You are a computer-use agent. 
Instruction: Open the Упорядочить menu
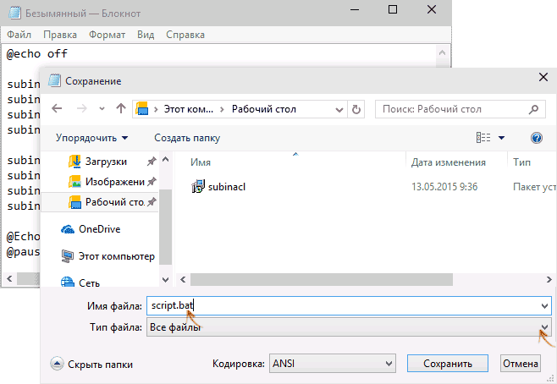click(91, 138)
